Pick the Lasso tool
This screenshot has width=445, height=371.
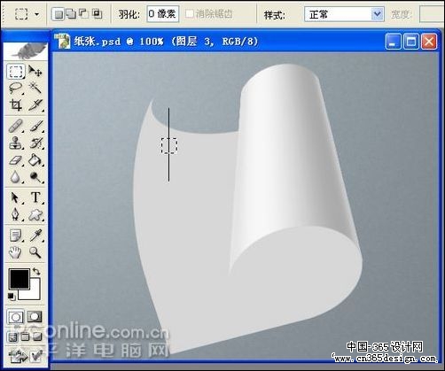click(16, 88)
